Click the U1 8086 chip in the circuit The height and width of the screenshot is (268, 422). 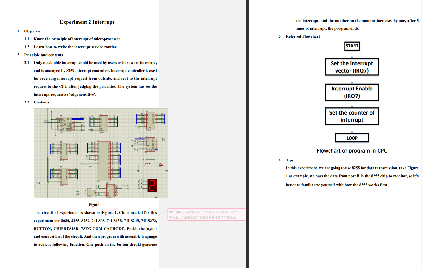(65, 124)
